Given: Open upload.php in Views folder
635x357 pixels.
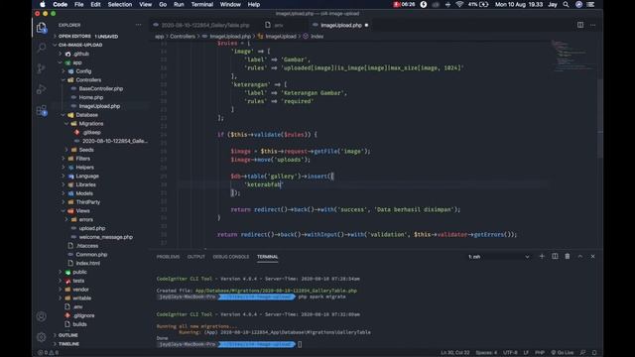Looking at the screenshot, I should 92,228.
